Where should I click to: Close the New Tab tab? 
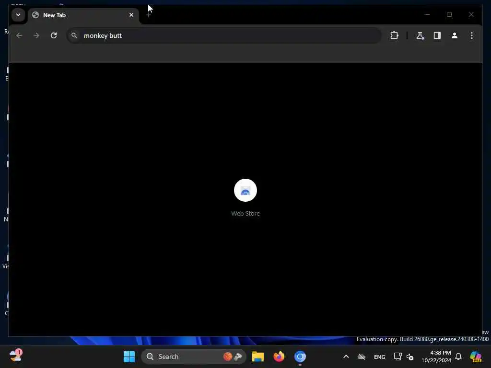click(x=131, y=15)
